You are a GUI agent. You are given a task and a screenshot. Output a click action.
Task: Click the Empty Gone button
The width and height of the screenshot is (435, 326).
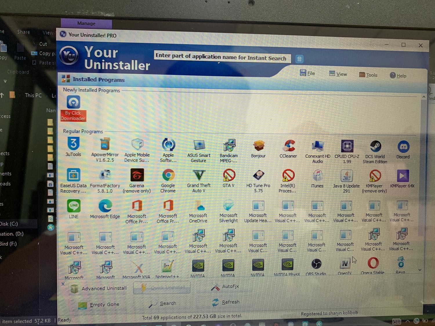99,305
